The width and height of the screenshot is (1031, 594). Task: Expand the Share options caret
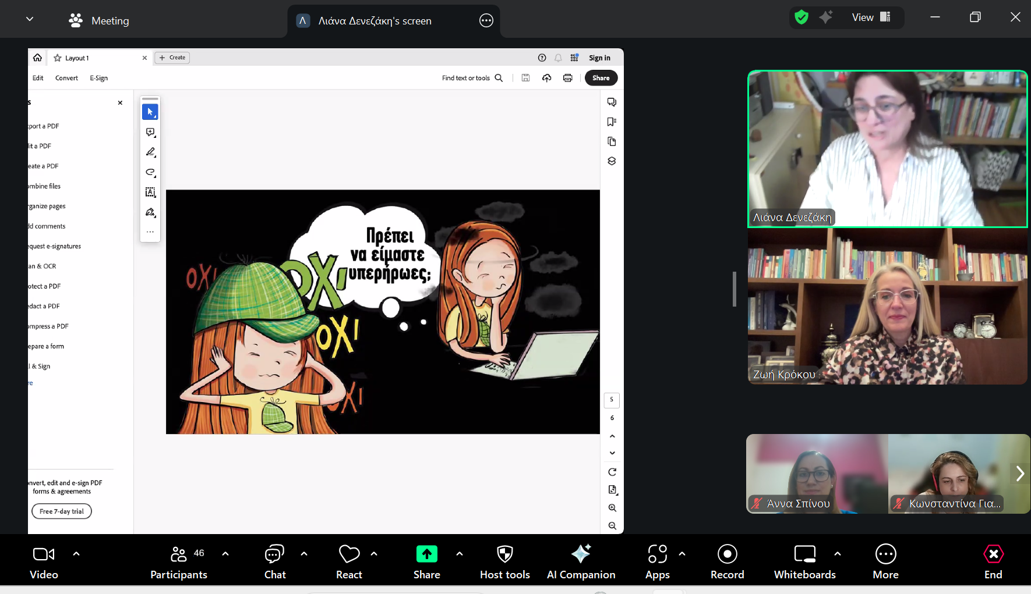[x=460, y=554]
